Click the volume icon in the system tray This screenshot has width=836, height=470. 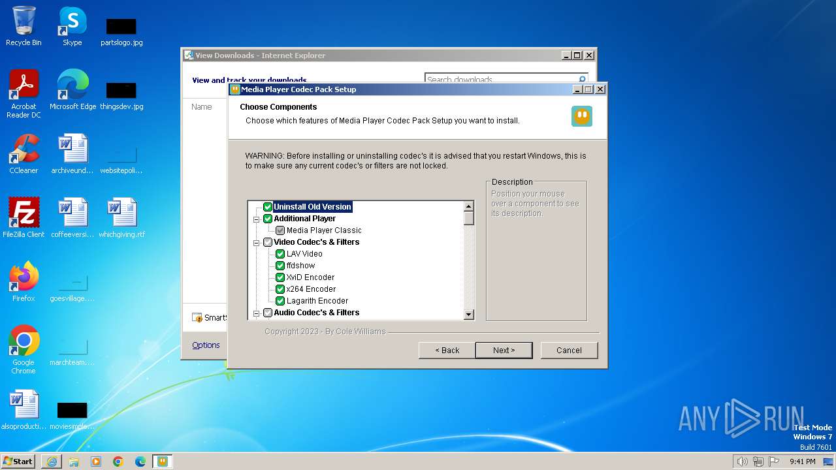[742, 462]
